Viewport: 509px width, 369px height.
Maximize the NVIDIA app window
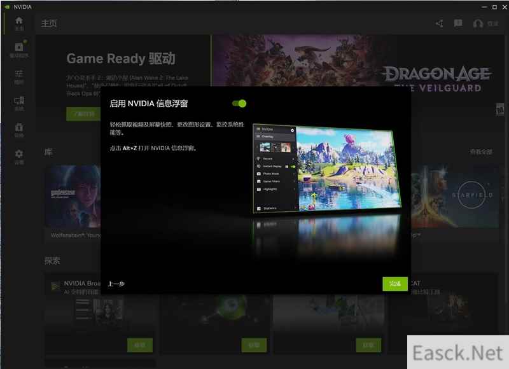[x=494, y=7]
